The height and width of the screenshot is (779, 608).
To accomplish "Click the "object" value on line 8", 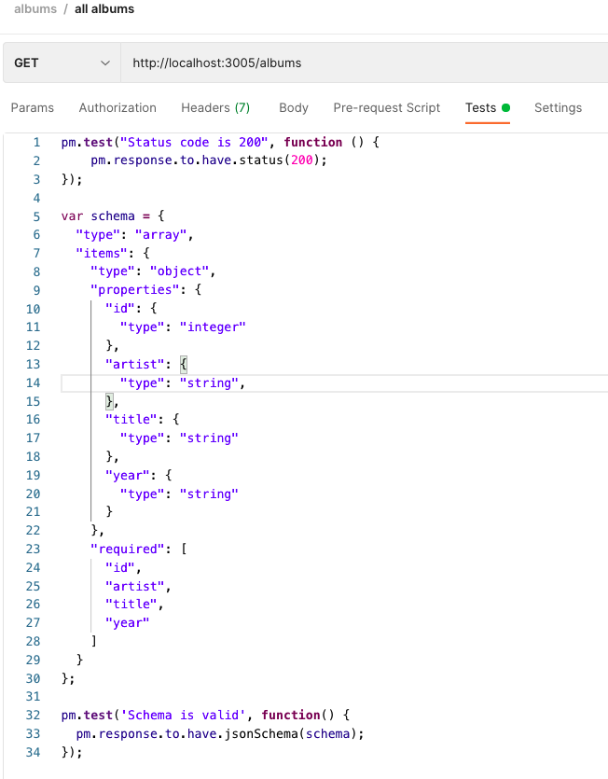I will point(179,271).
